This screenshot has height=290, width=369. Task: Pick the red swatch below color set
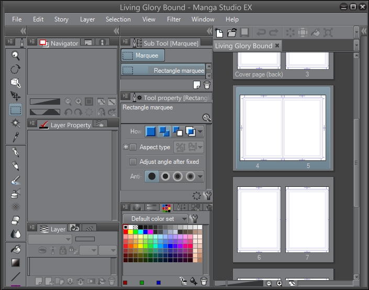click(x=125, y=283)
